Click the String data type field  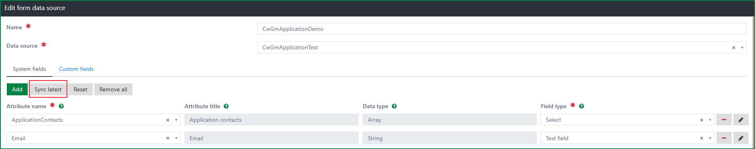click(450, 138)
